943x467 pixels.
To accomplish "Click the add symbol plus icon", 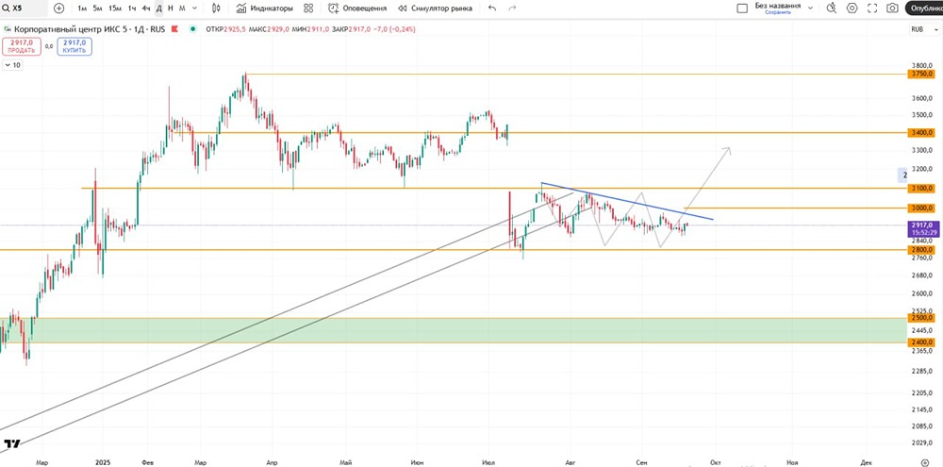I will (x=58, y=8).
